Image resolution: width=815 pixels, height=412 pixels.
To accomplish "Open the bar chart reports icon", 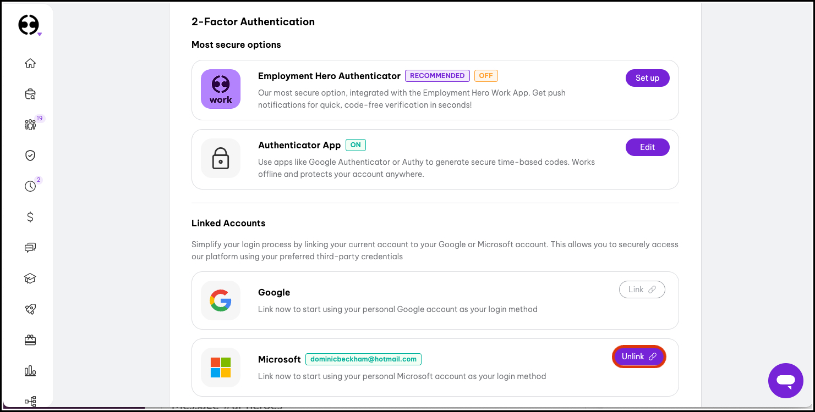I will [x=30, y=371].
